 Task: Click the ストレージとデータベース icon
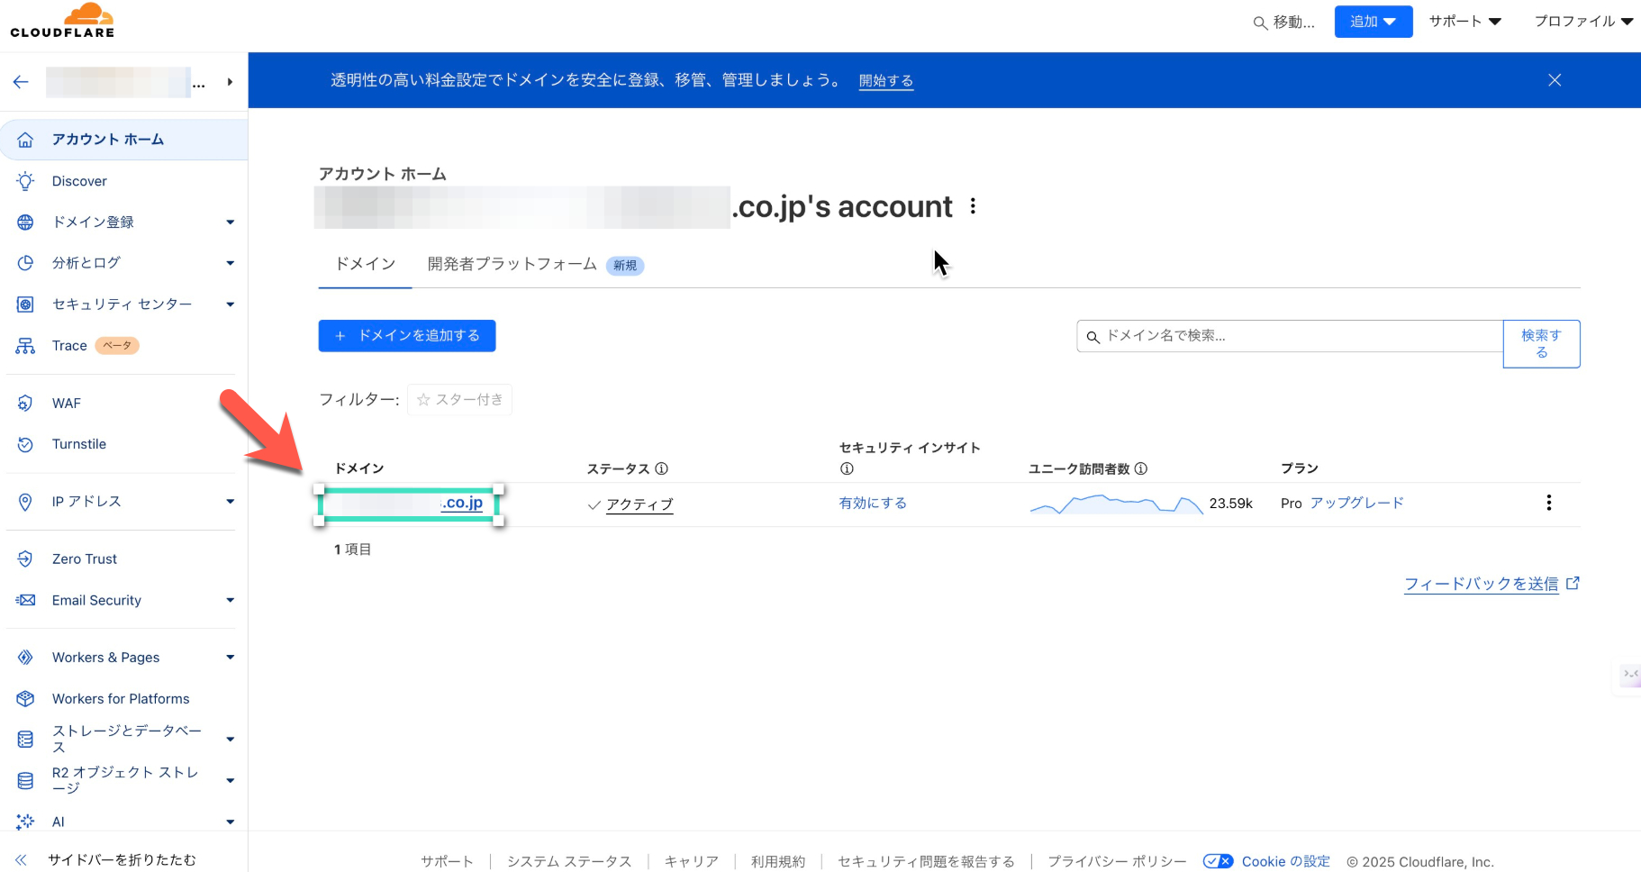25,740
